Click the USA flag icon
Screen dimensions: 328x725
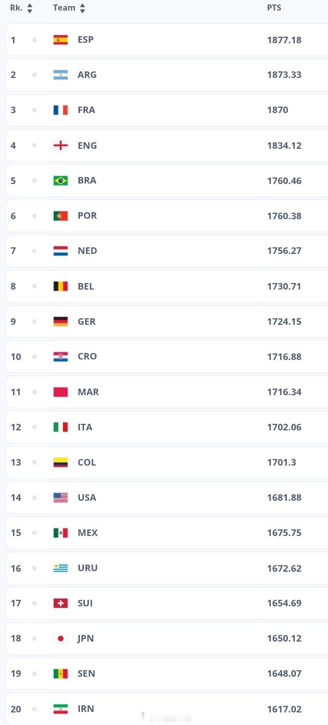tap(61, 498)
